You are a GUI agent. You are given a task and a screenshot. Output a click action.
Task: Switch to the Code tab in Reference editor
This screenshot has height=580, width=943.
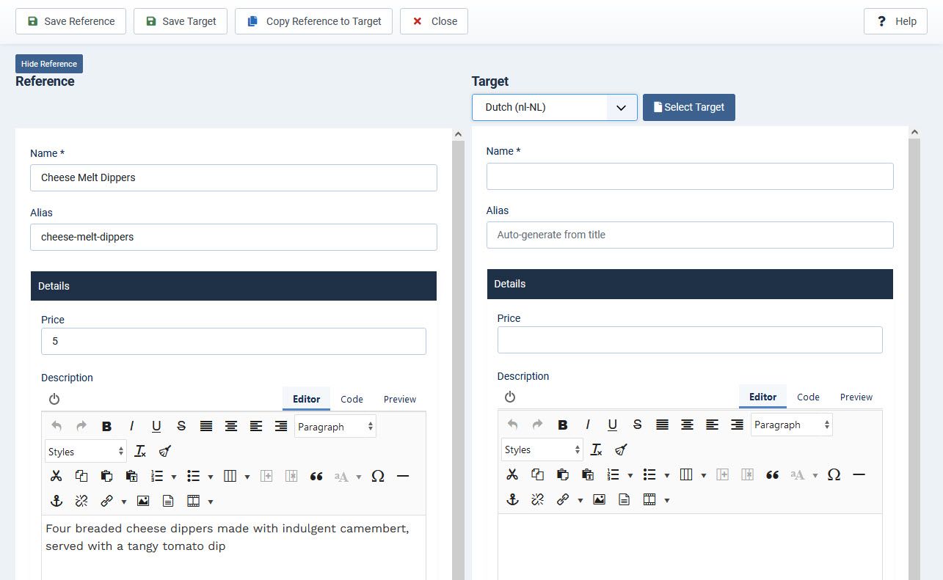pyautogui.click(x=352, y=399)
